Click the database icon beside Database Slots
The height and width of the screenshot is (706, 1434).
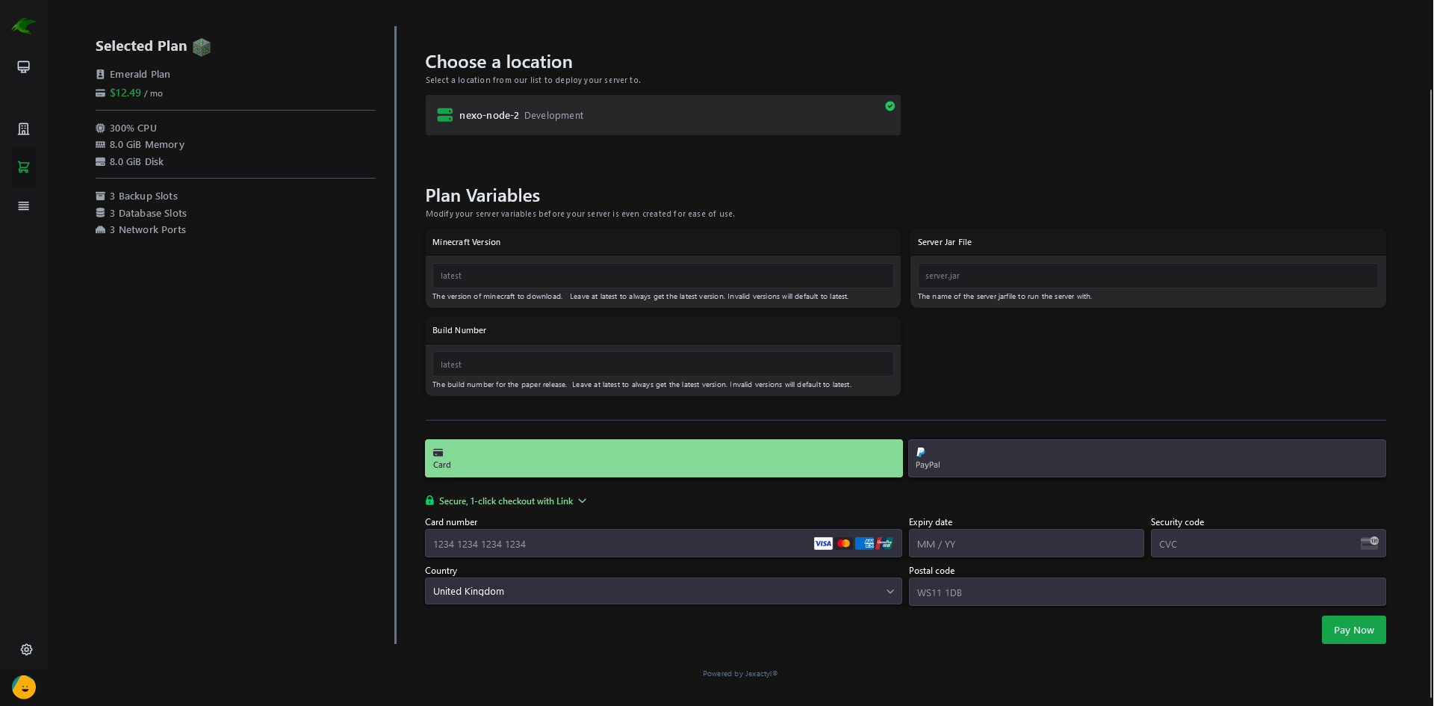100,213
